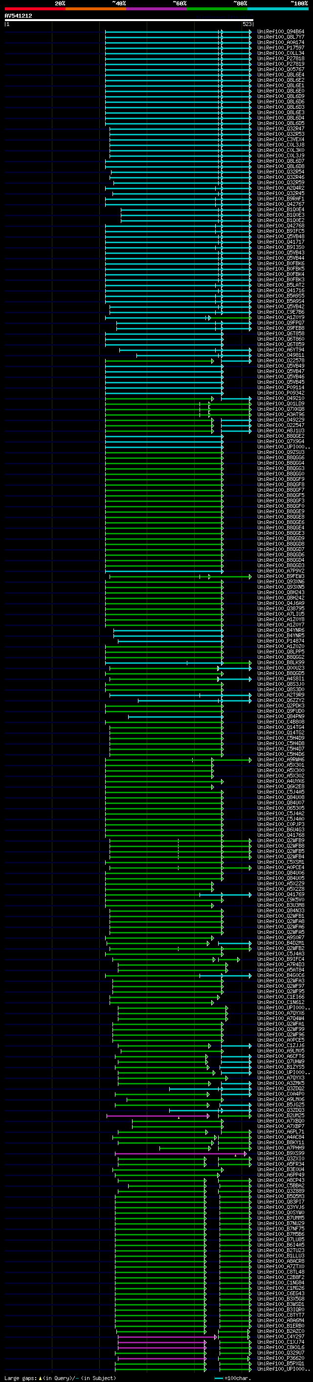Select the UniRef100_B8QGE2 label
The height and width of the screenshot is (1382, 313).
click(281, 436)
